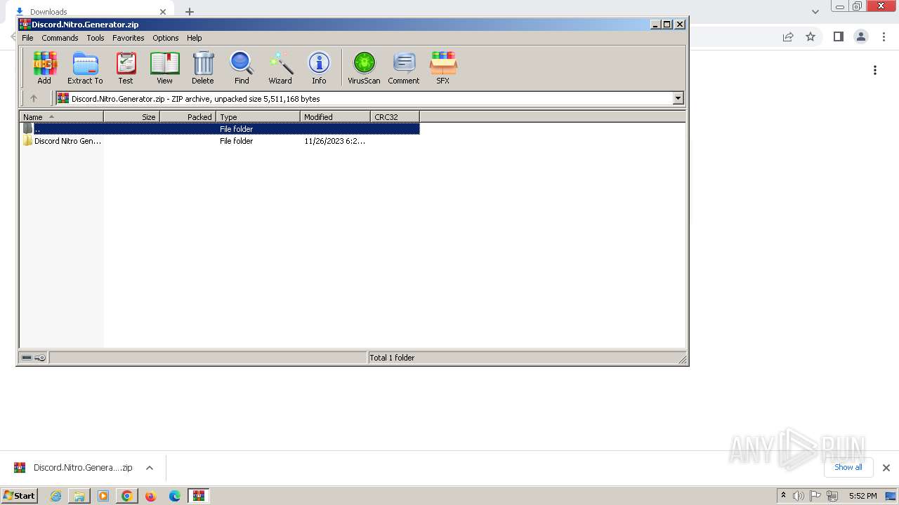The width and height of the screenshot is (899, 505).
Task: Open the Tools menu
Action: pyautogui.click(x=96, y=38)
